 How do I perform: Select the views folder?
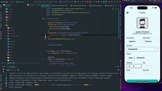click(x=11, y=58)
